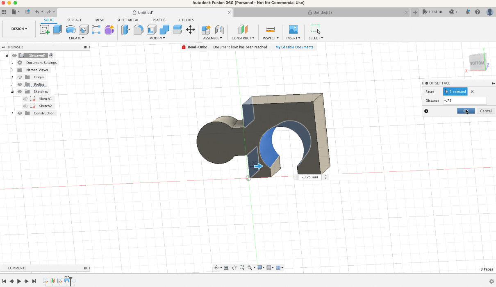Click the Save icon
The image size is (496, 287).
[x=27, y=12]
